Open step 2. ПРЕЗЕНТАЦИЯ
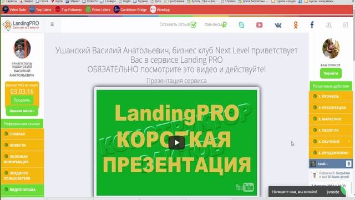The width and height of the screenshot is (355, 200). (x=331, y=108)
